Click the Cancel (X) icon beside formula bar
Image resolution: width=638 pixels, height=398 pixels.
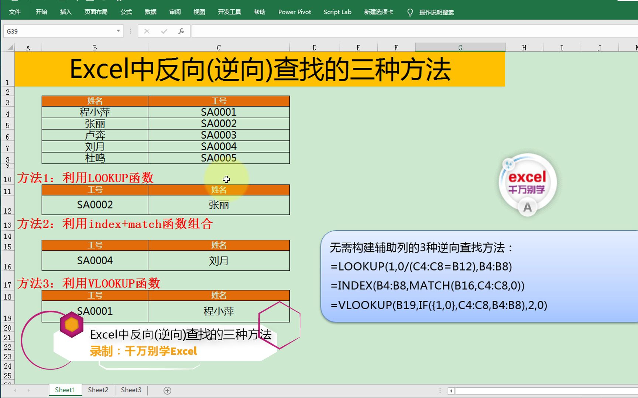click(x=147, y=31)
